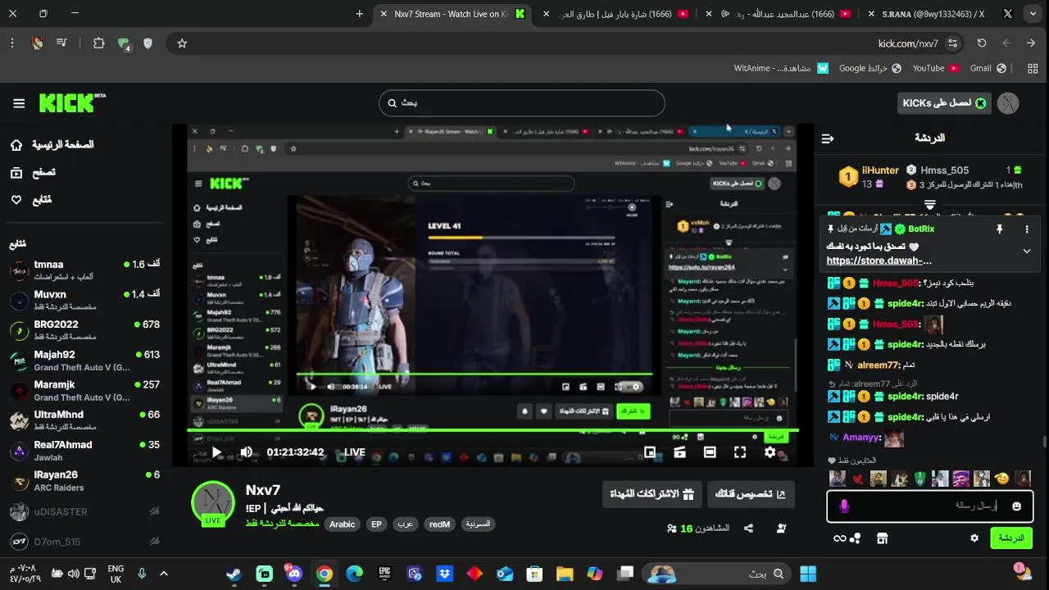Open the Browse icon in sidebar

16,173
